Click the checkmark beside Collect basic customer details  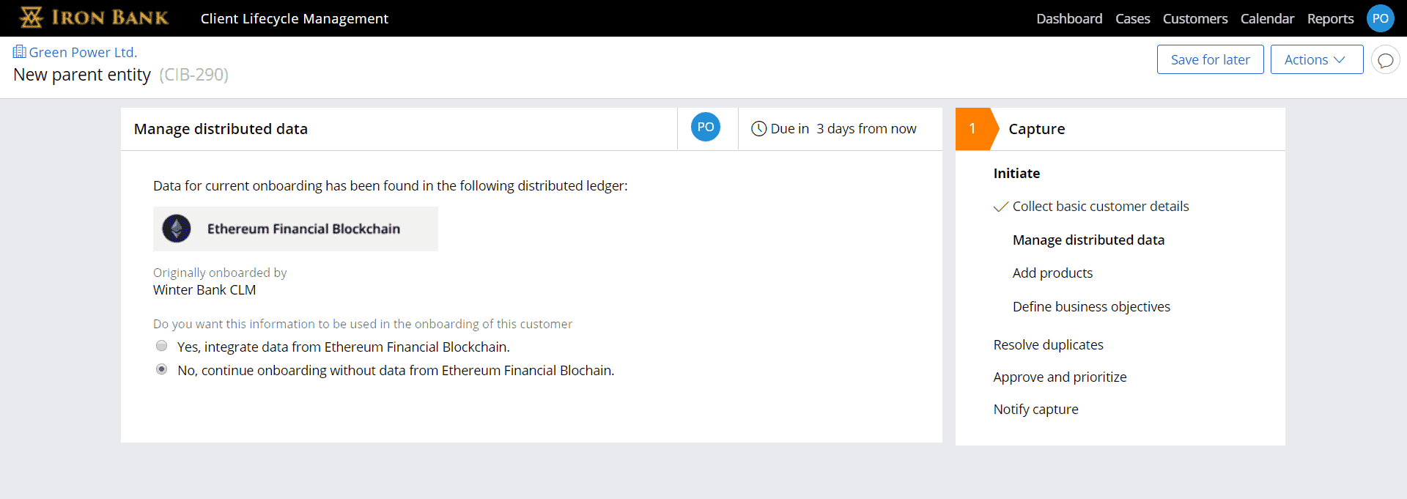tap(1000, 207)
